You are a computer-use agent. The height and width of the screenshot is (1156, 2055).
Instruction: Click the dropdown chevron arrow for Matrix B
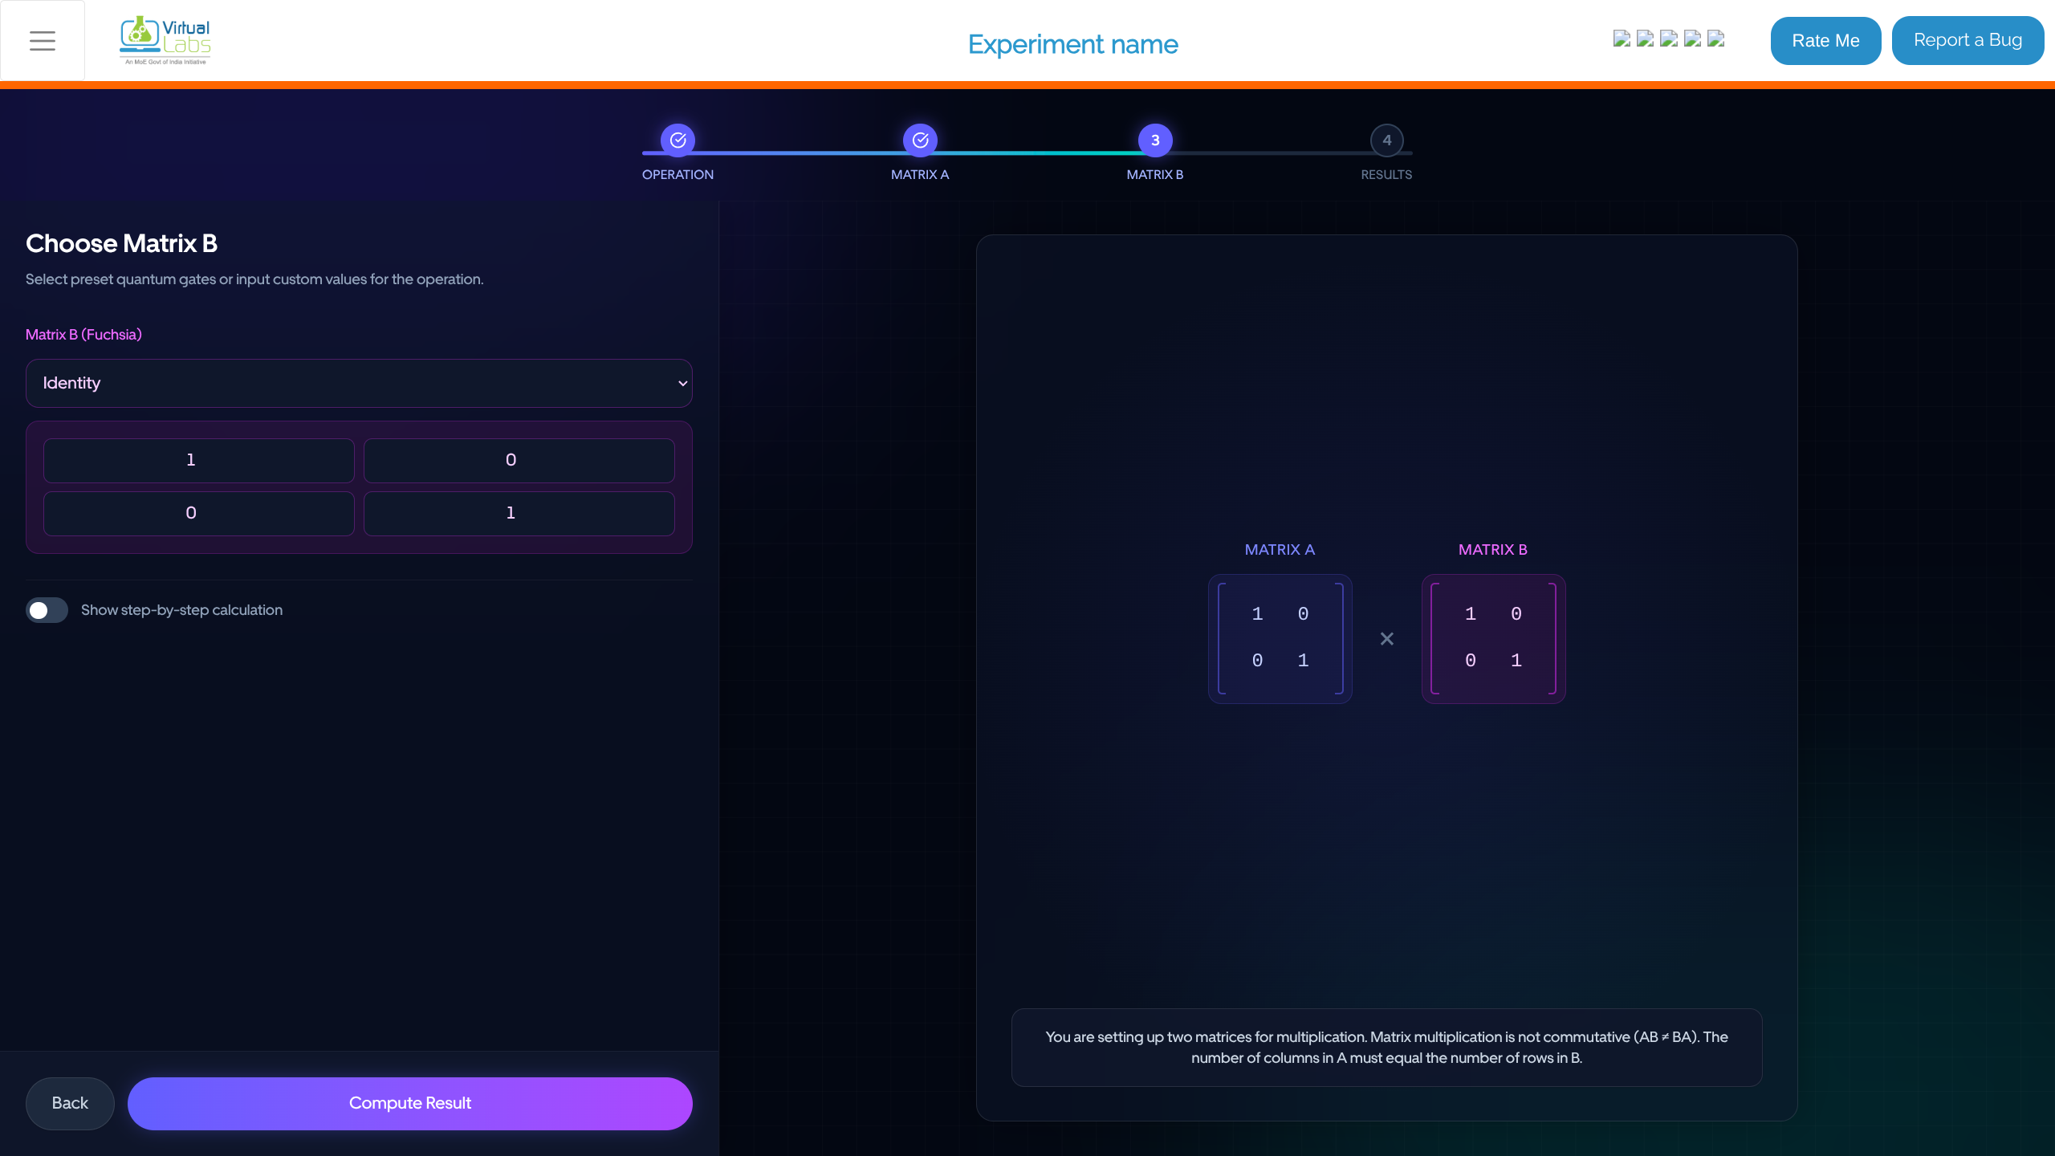coord(682,383)
